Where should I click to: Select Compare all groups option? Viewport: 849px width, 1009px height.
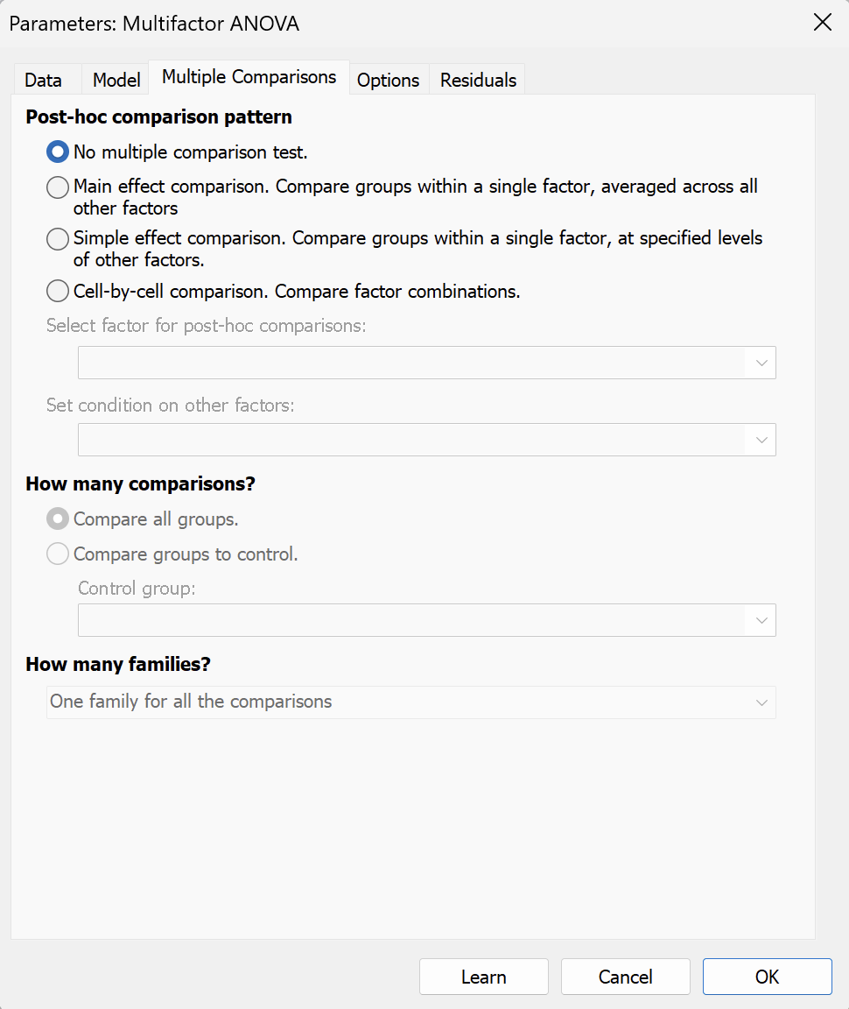[x=58, y=519]
